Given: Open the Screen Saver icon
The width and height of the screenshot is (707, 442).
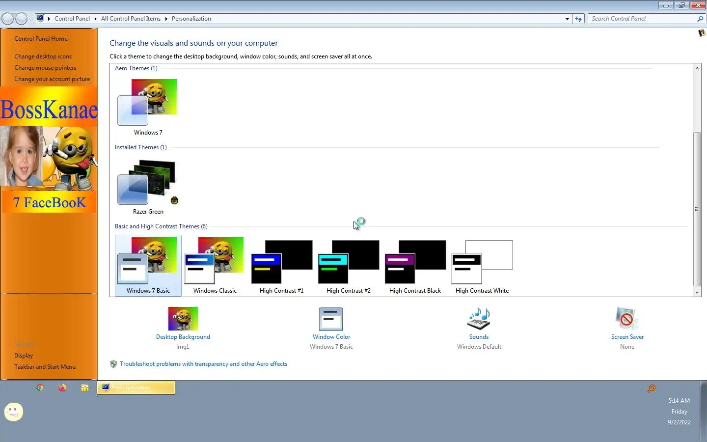Looking at the screenshot, I should pyautogui.click(x=627, y=319).
